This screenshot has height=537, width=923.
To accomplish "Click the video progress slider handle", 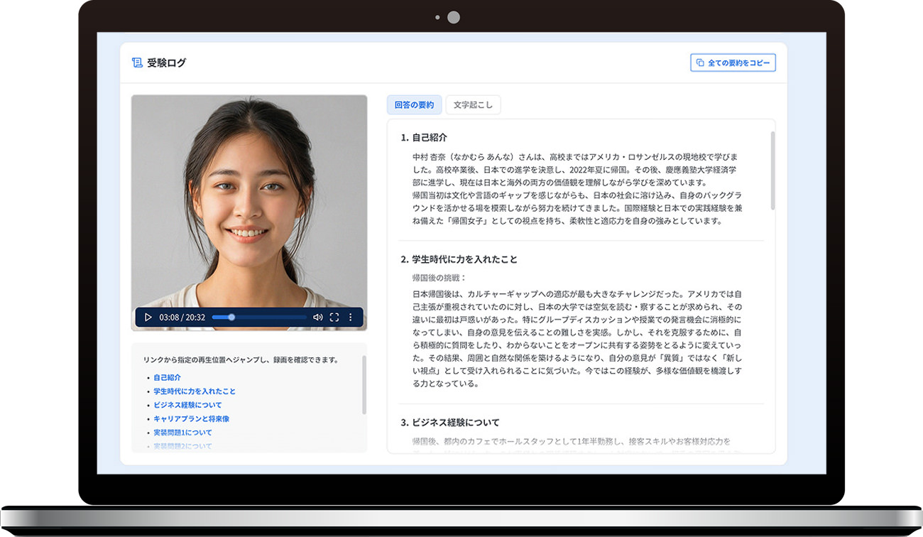I will [x=231, y=318].
